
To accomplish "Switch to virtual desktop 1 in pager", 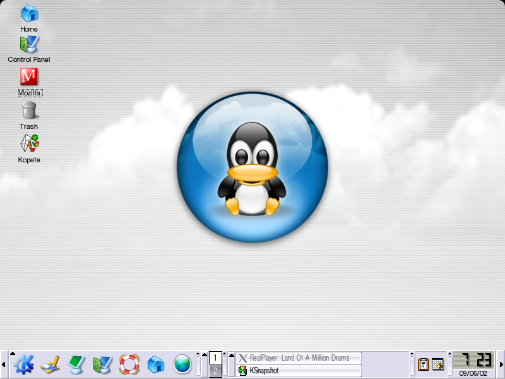I will click(215, 358).
